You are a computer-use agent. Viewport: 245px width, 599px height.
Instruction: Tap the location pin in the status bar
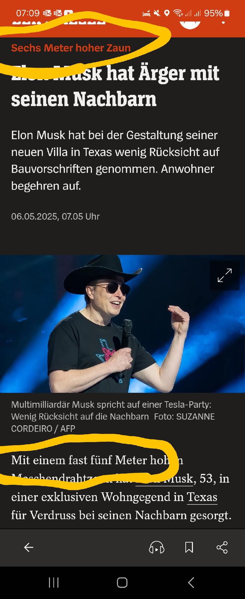pos(167,13)
